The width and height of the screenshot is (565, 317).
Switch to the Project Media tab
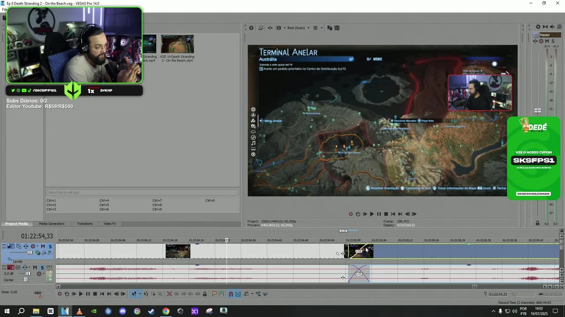[17, 224]
